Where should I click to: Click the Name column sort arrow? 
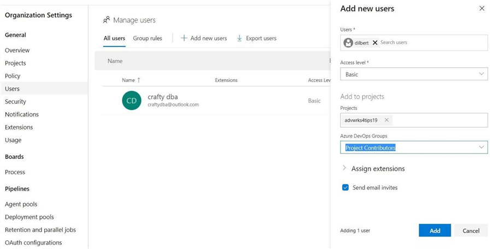coord(139,80)
